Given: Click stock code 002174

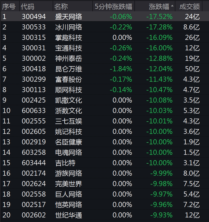Looking at the screenshot, I should click(x=34, y=173).
